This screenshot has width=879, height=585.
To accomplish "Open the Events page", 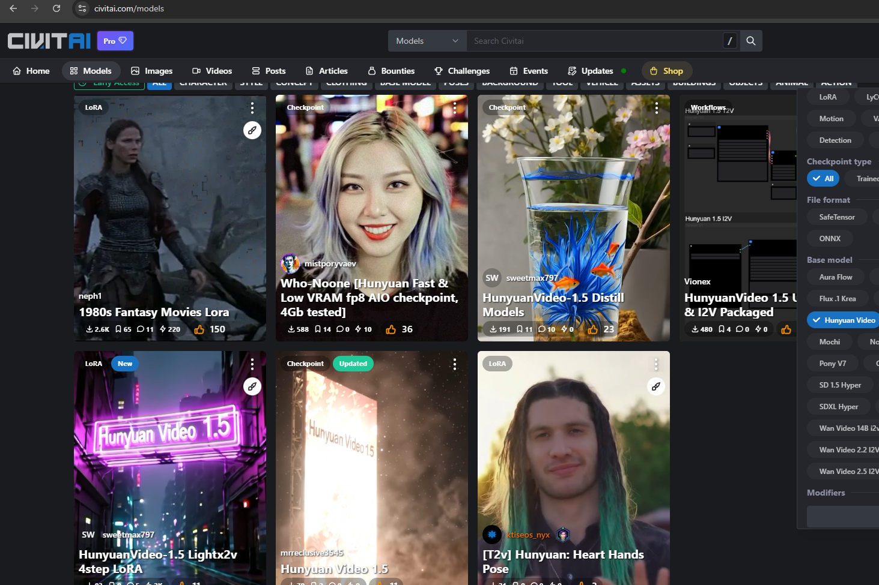I will pyautogui.click(x=529, y=71).
